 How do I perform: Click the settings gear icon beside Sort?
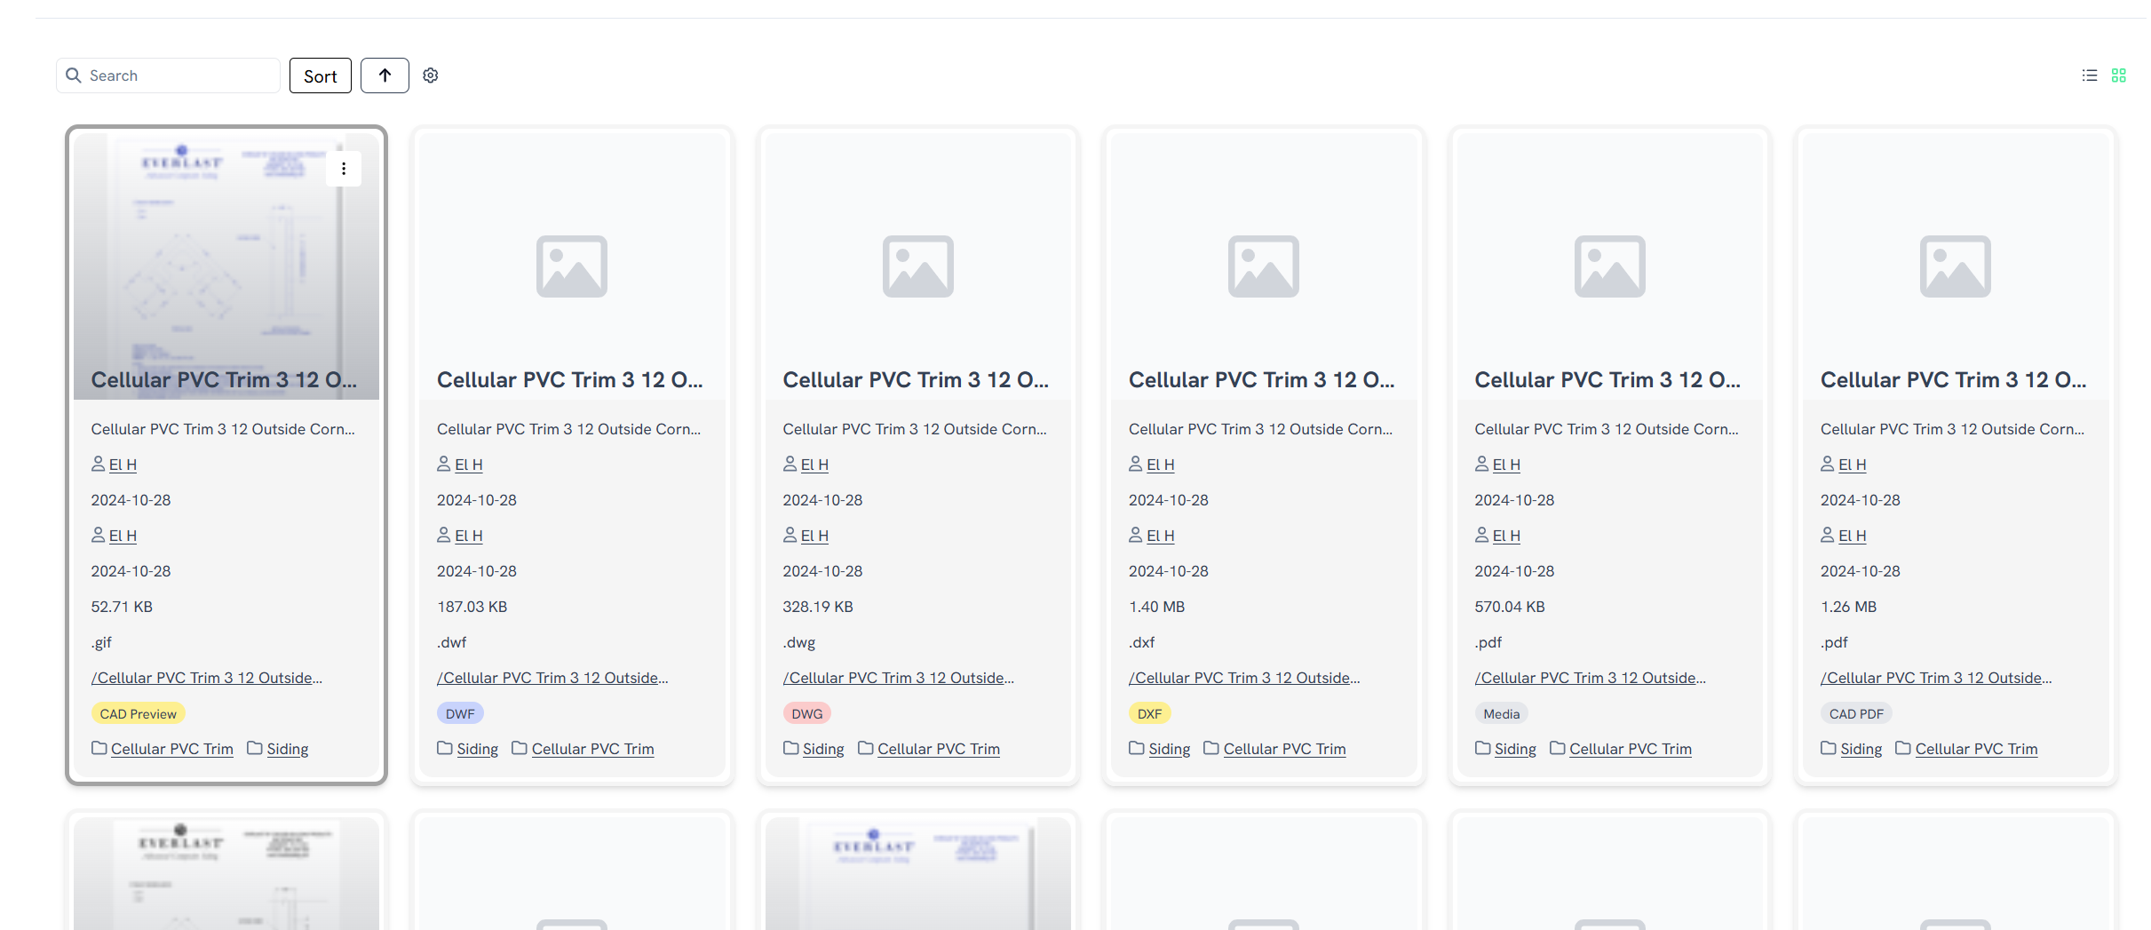(x=431, y=76)
